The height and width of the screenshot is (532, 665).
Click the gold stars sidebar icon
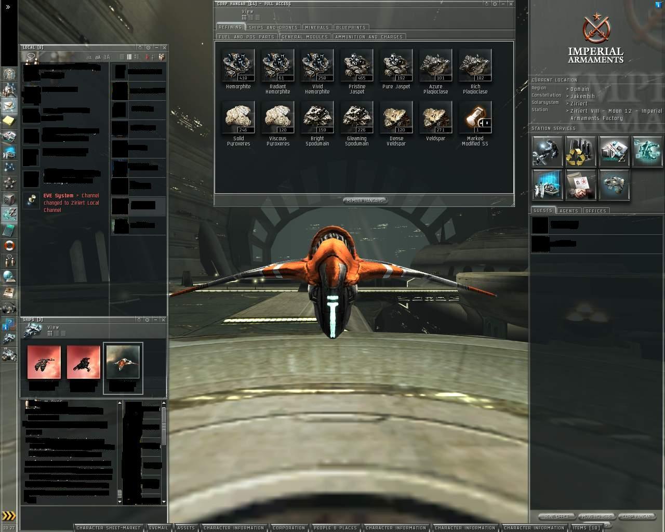point(9,183)
